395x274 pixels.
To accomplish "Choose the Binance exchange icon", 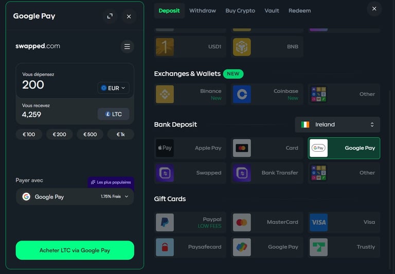I will (165, 94).
